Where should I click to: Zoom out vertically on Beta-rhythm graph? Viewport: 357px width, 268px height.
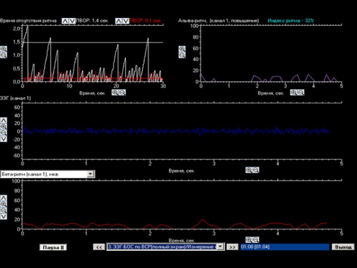pos(4,210)
